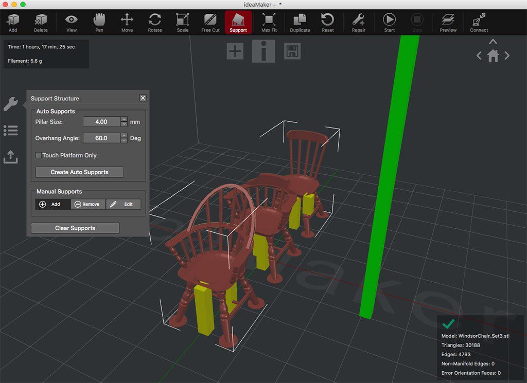Select the Free Cut tool
The height and width of the screenshot is (383, 527).
[210, 22]
